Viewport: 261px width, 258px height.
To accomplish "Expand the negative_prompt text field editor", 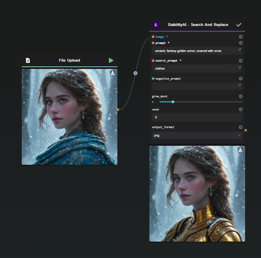I will click(240, 85).
